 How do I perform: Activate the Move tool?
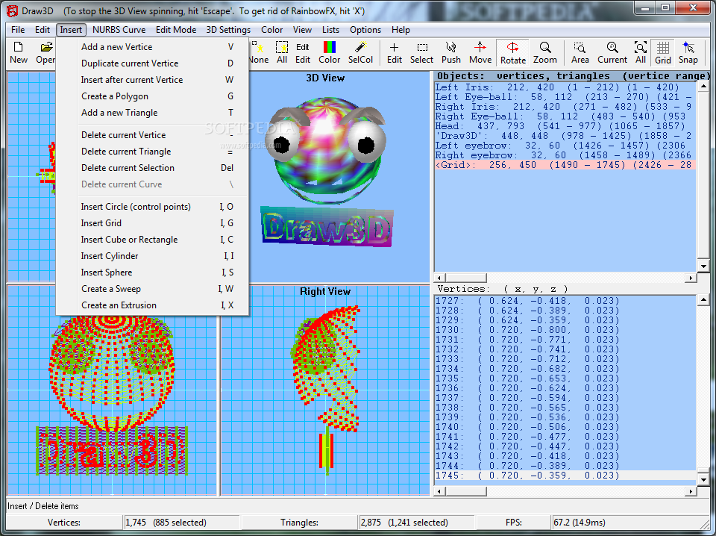coord(480,52)
